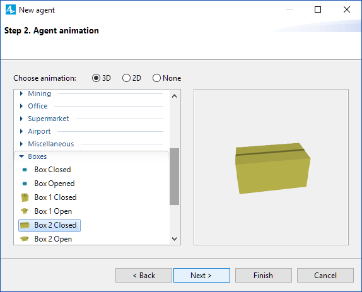
Task: Collapse the Boxes category
Action: 21,156
